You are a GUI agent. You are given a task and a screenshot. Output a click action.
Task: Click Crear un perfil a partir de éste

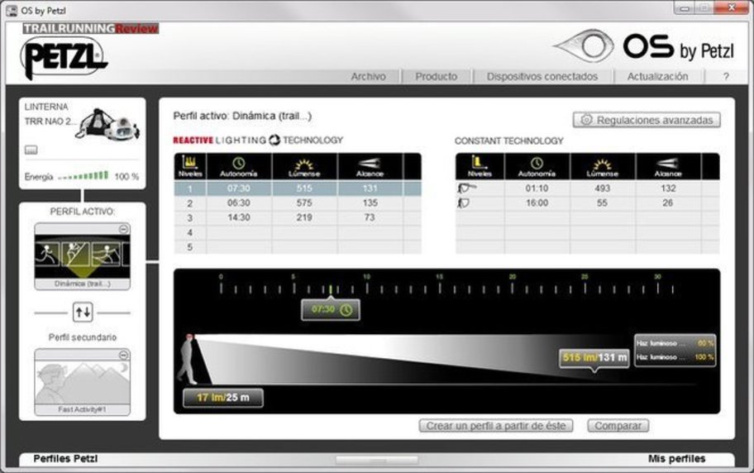(x=496, y=426)
